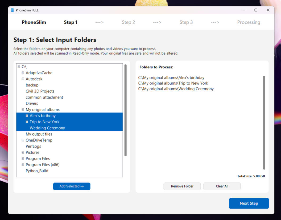Select the backup folder
The image size is (281, 220).
[32, 85]
